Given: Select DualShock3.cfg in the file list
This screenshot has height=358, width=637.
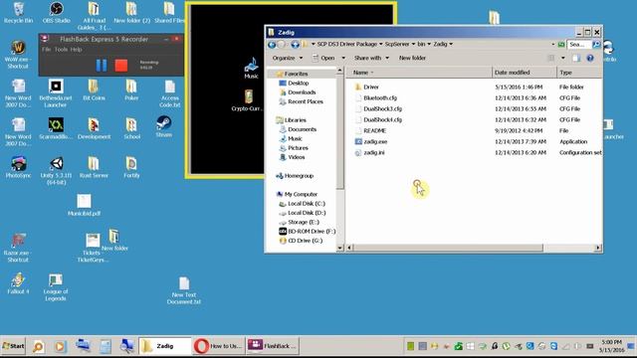Looking at the screenshot, I should [378, 108].
